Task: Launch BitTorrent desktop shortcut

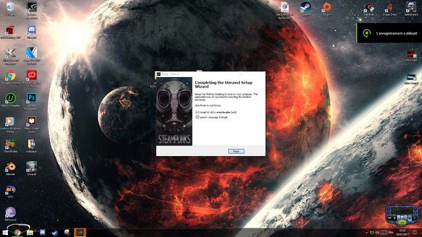Action: (x=11, y=214)
